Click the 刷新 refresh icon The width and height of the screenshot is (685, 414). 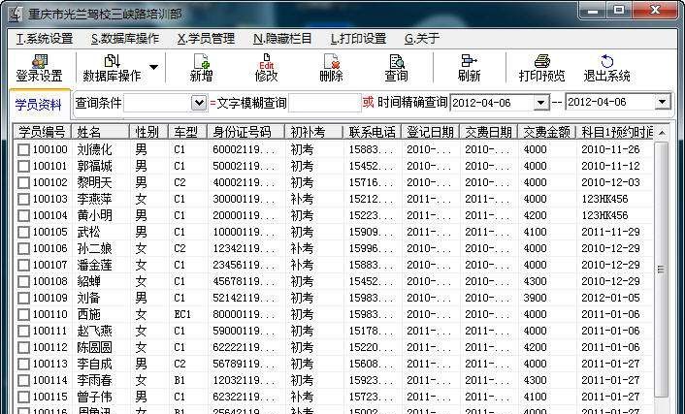(x=469, y=68)
